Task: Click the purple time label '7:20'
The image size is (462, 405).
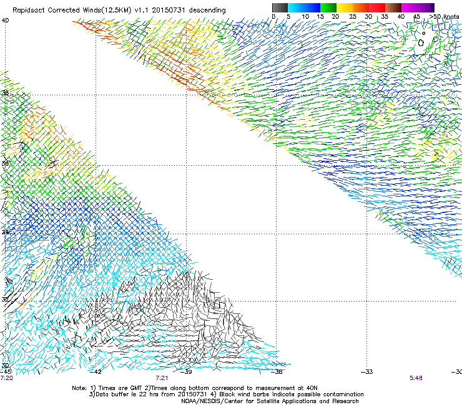Action: tap(6, 378)
